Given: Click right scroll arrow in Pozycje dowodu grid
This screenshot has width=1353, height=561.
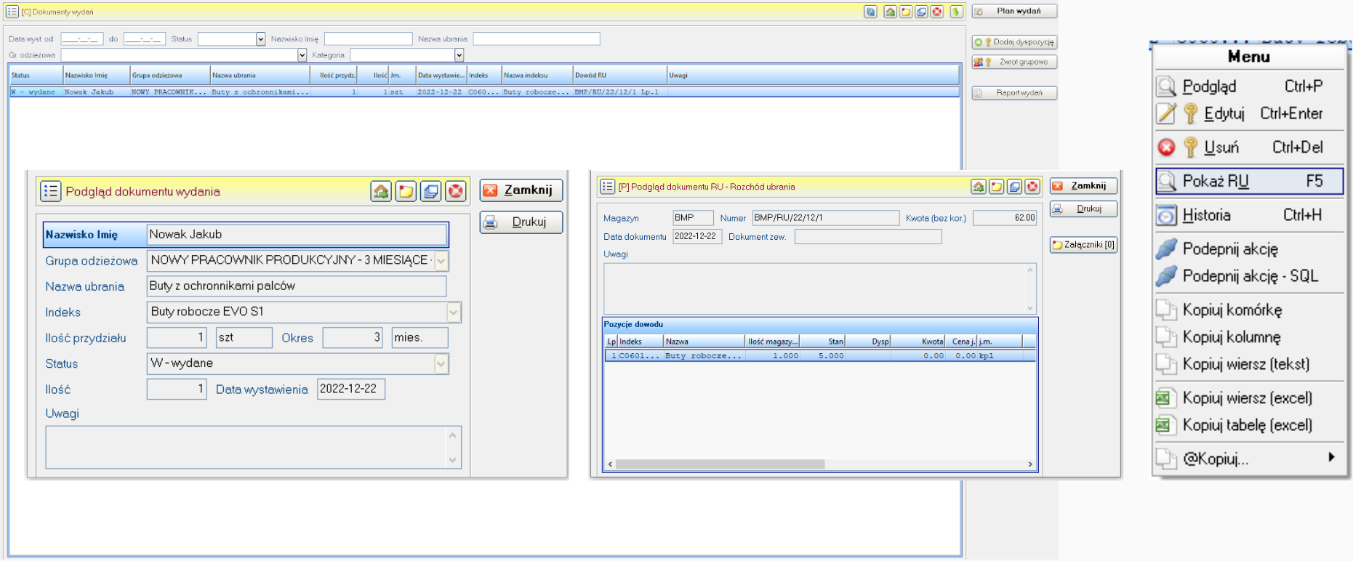Looking at the screenshot, I should point(1030,464).
